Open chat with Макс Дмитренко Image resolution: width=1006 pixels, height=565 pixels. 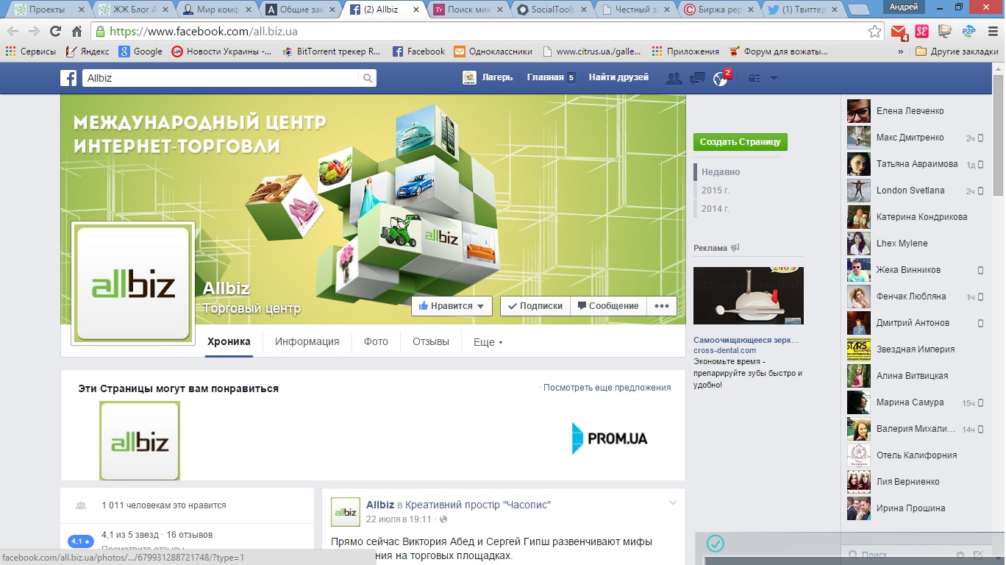(x=917, y=138)
